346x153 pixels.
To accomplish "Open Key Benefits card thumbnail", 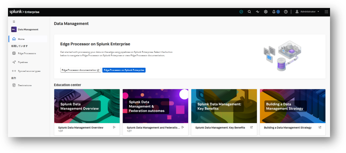I will tap(224, 106).
